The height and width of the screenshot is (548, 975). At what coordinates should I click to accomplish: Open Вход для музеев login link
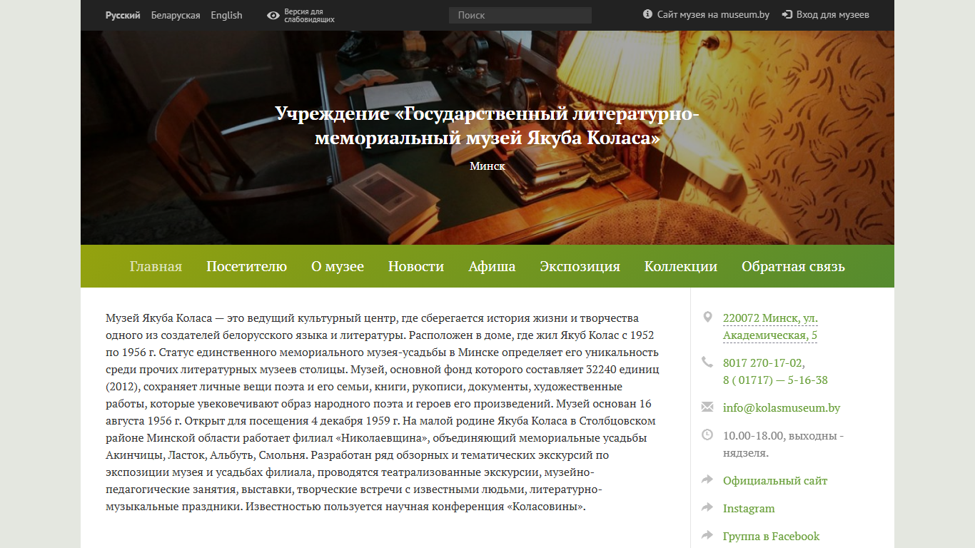coord(832,14)
